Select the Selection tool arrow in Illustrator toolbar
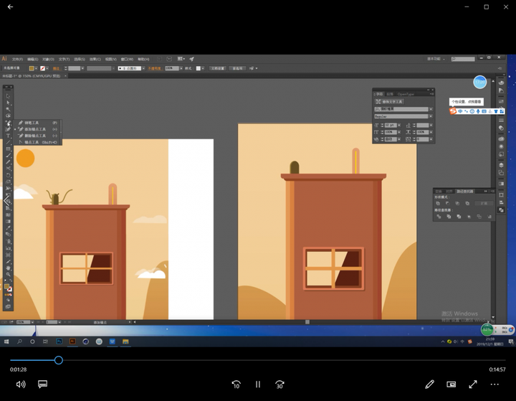516x401 pixels. click(8, 96)
